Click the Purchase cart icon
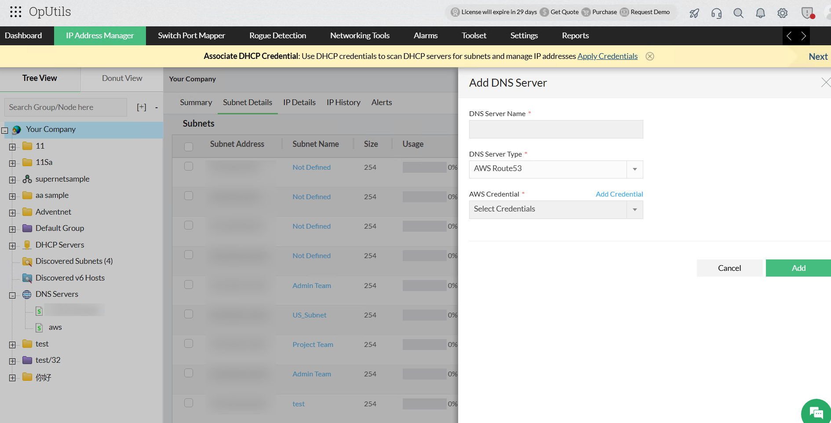This screenshot has height=423, width=831. pos(586,12)
